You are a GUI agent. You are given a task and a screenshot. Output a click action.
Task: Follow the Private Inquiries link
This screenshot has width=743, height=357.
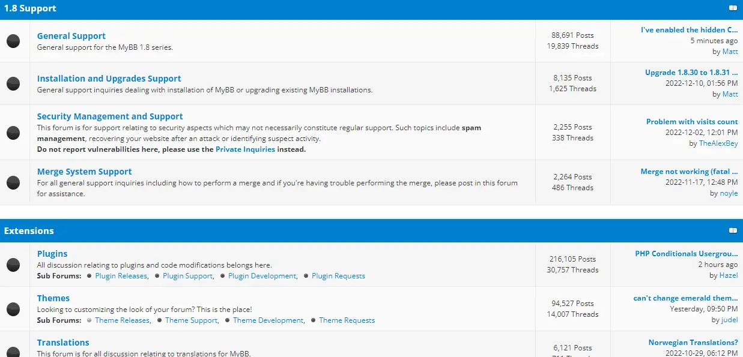click(x=245, y=149)
